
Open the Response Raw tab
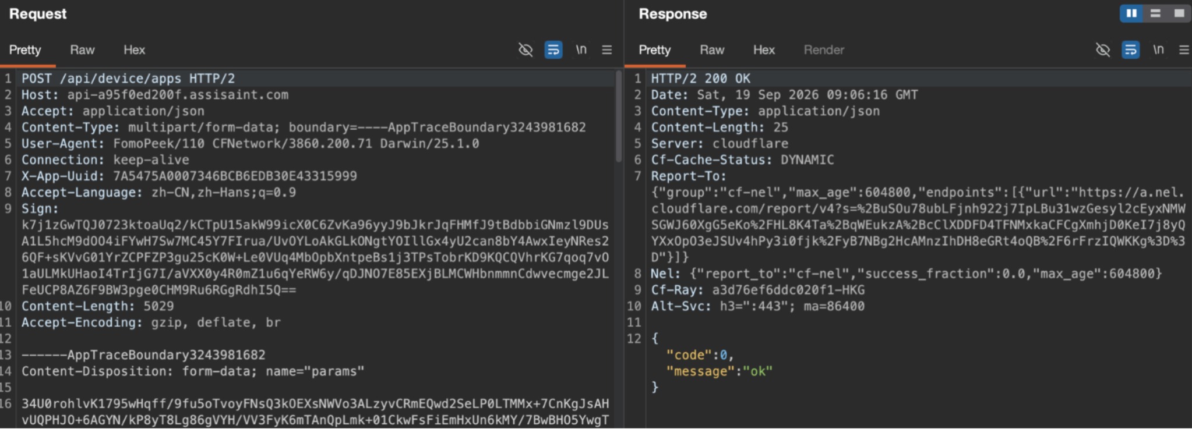coord(712,50)
